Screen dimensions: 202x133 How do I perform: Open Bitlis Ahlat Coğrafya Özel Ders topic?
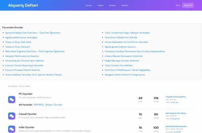point(35,52)
